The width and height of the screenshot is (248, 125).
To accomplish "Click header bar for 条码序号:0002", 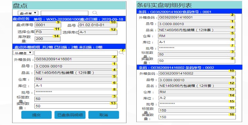I will (x=190, y=67).
